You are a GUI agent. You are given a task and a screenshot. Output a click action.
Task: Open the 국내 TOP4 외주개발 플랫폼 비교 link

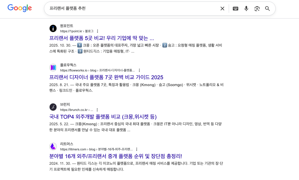click(103, 117)
